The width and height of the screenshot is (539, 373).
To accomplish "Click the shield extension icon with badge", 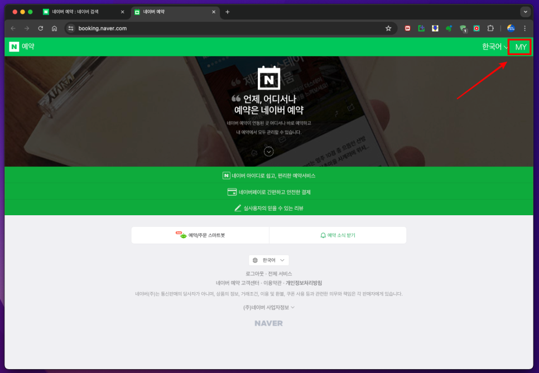I will point(463,29).
